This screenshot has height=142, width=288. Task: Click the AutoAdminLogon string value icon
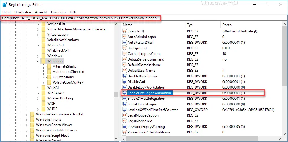[125, 37]
